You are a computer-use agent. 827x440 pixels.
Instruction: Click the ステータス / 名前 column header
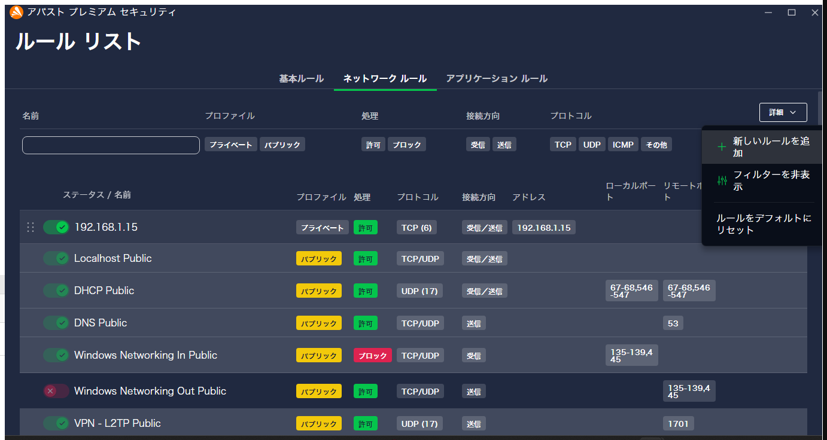point(97,195)
